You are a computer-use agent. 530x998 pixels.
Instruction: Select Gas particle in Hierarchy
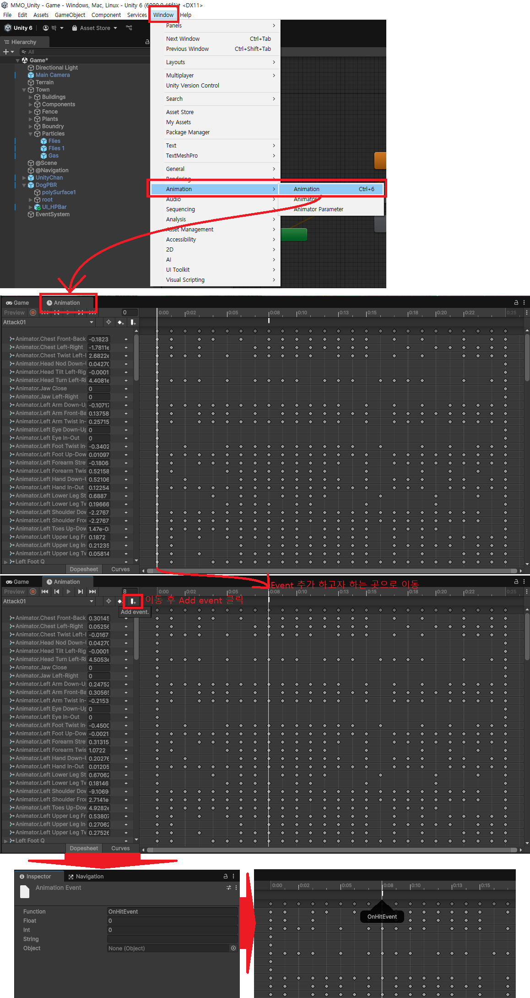pos(54,156)
